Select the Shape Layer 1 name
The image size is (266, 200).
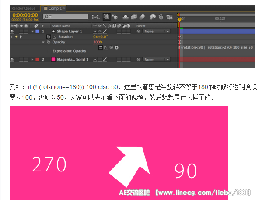coord(70,31)
